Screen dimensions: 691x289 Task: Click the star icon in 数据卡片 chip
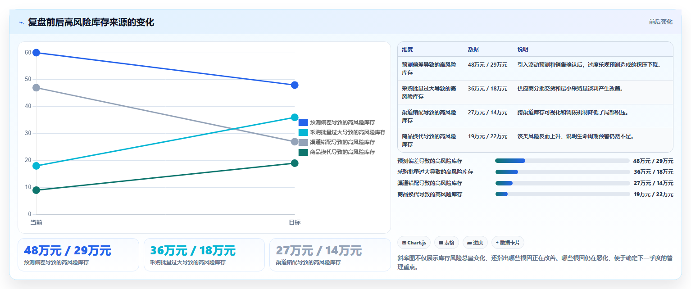tap(497, 243)
